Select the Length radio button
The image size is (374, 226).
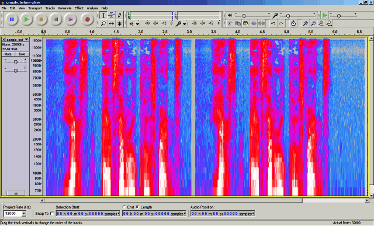(138, 207)
